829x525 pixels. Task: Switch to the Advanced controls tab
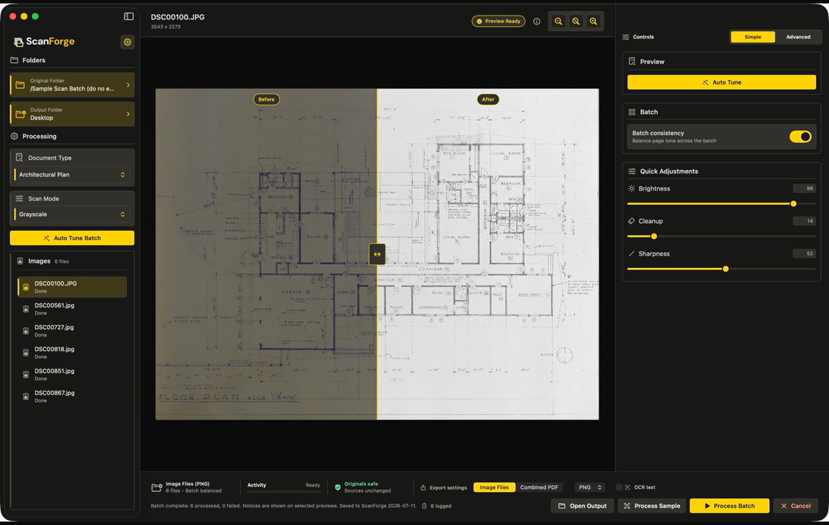[x=798, y=37]
